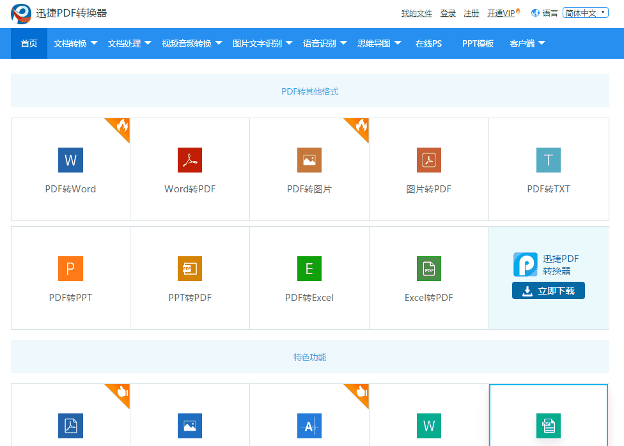Expand the 图片文字识别 menu
Image resolution: width=624 pixels, height=446 pixels.
coord(262,43)
